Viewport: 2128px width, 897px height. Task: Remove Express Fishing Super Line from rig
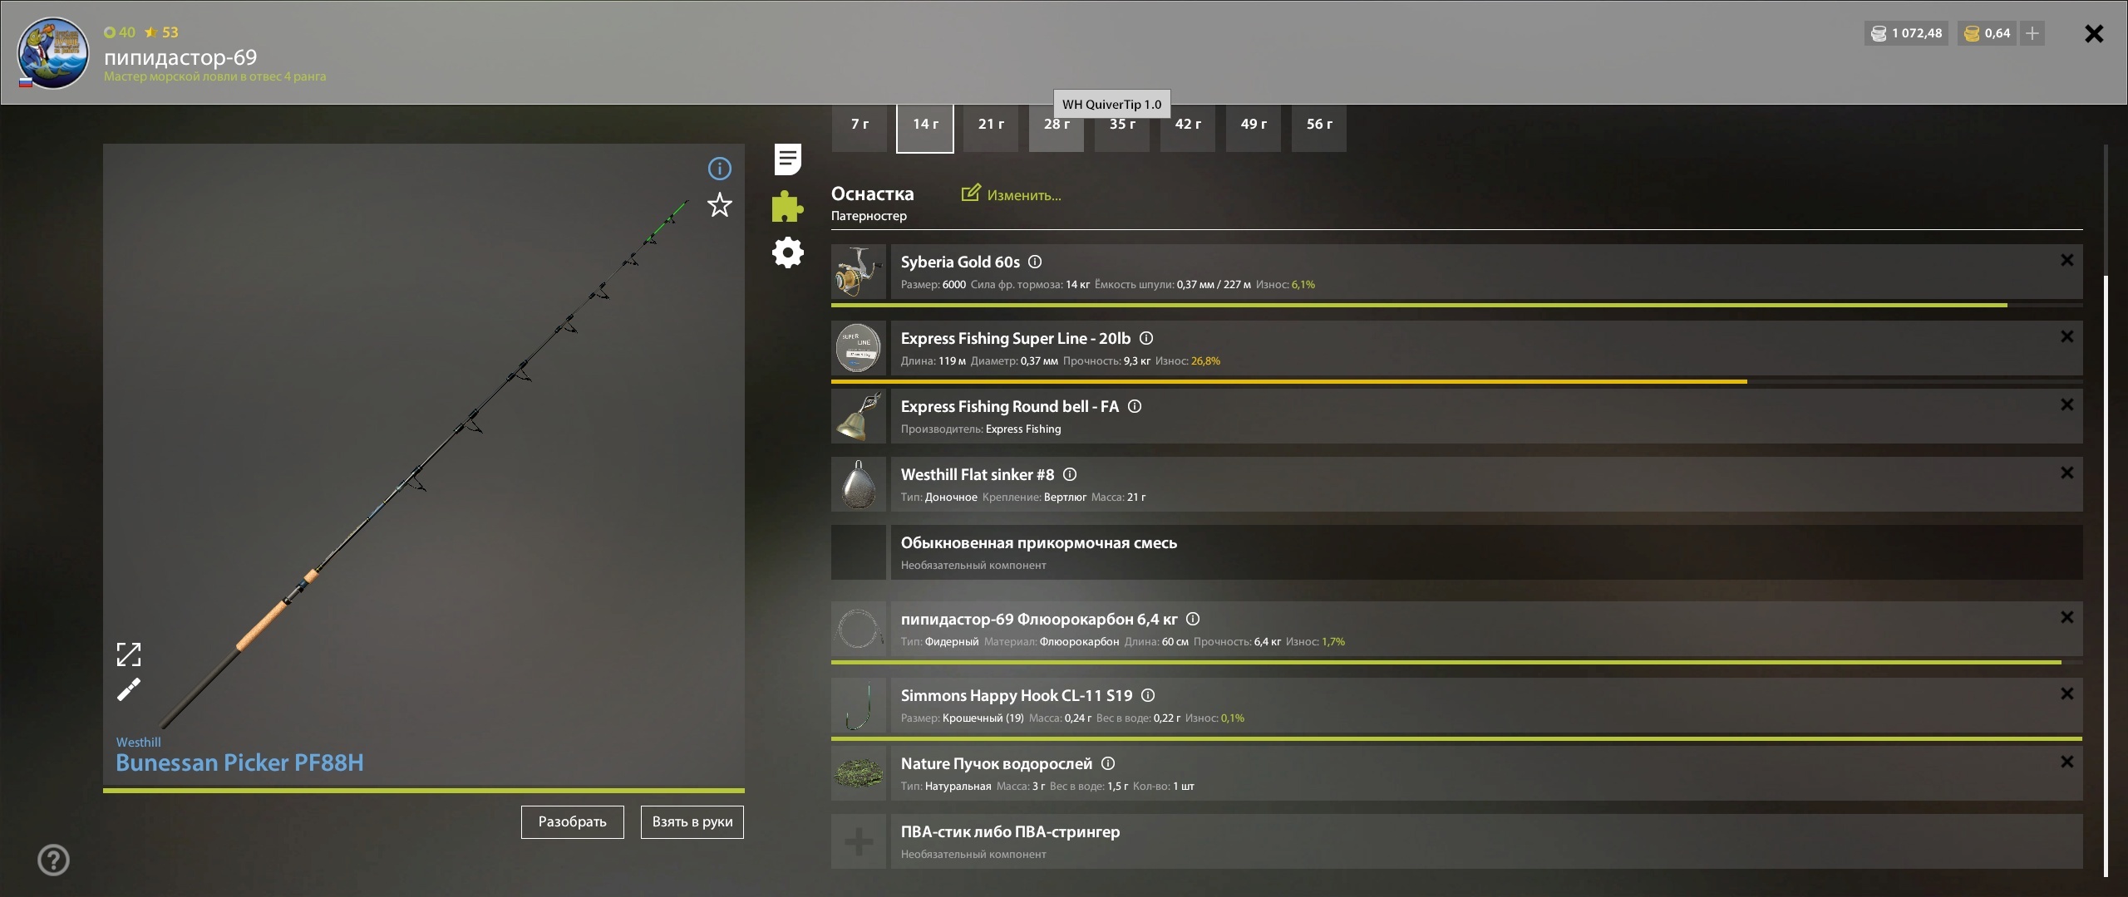click(2067, 336)
